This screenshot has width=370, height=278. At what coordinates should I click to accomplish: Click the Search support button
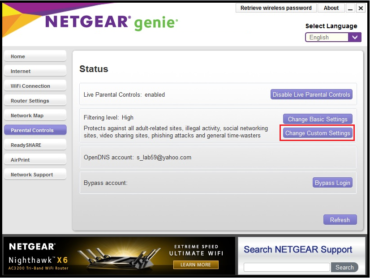(344, 267)
